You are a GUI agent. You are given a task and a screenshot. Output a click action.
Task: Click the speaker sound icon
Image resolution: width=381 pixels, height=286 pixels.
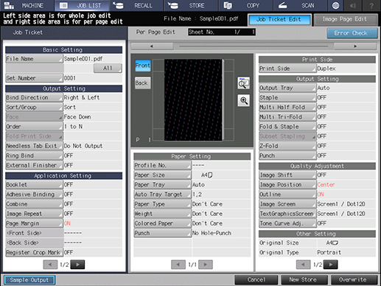click(x=353, y=5)
